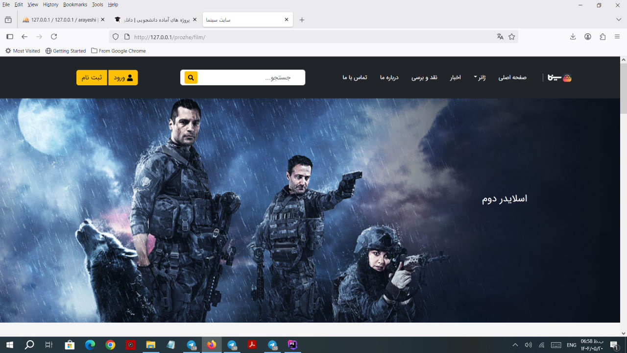This screenshot has height=353, width=627.
Task: Reload the page with refresh icon
Action: pyautogui.click(x=54, y=37)
